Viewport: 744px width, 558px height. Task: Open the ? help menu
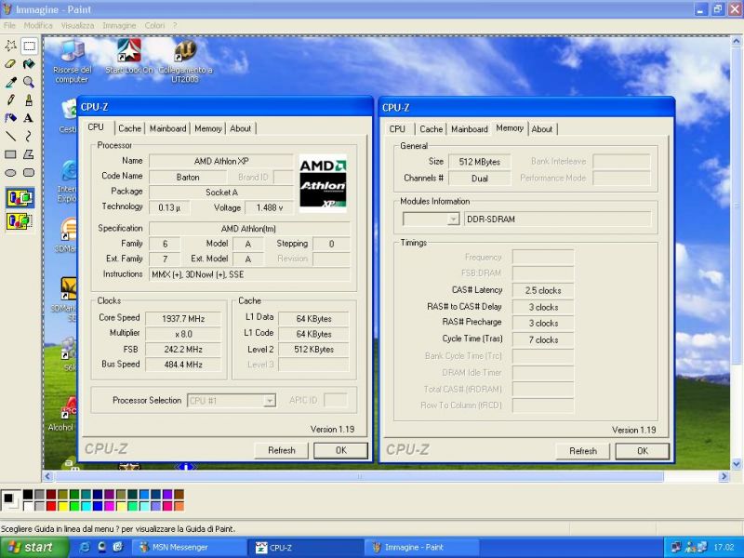pyautogui.click(x=175, y=26)
